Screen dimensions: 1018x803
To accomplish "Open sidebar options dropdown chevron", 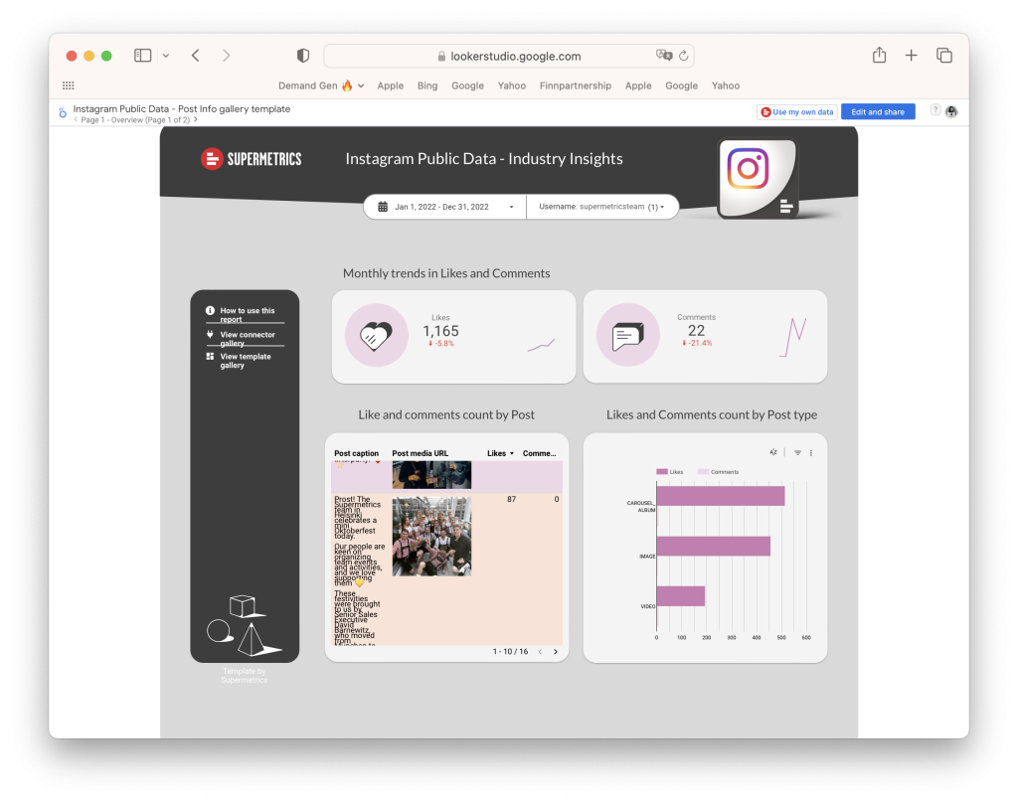I will pos(166,56).
